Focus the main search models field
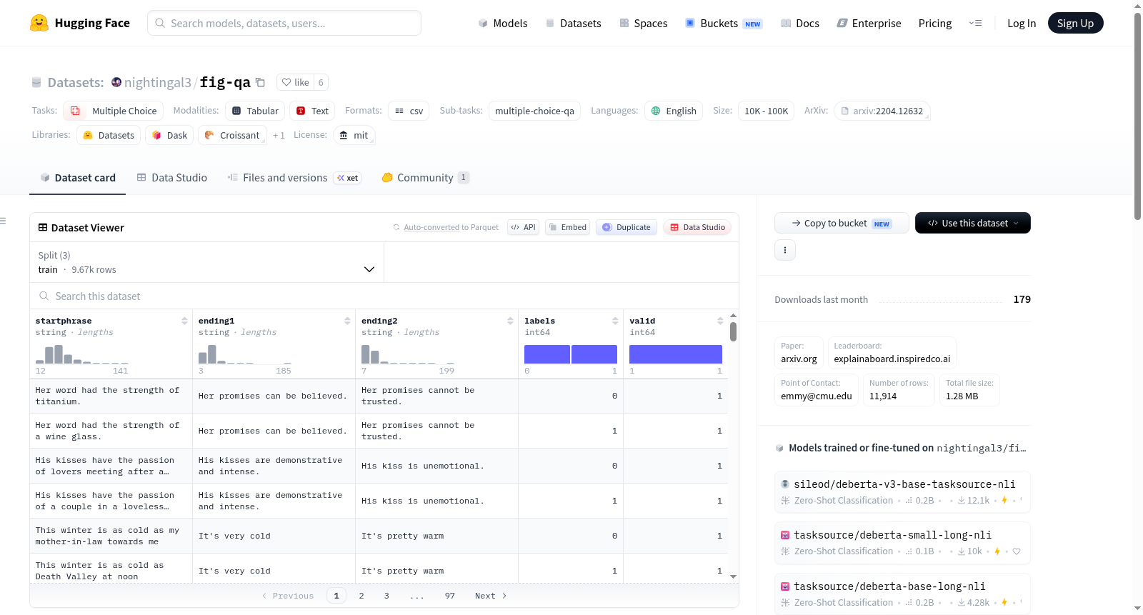Viewport: 1143px width, 615px height. (284, 23)
